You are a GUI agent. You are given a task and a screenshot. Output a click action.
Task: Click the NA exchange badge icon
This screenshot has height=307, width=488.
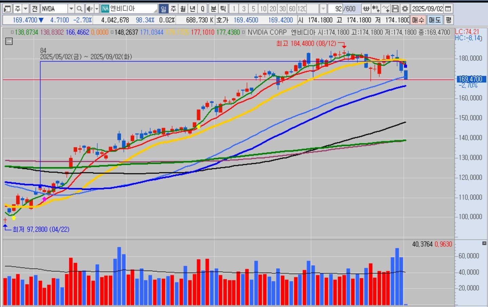(105, 8)
